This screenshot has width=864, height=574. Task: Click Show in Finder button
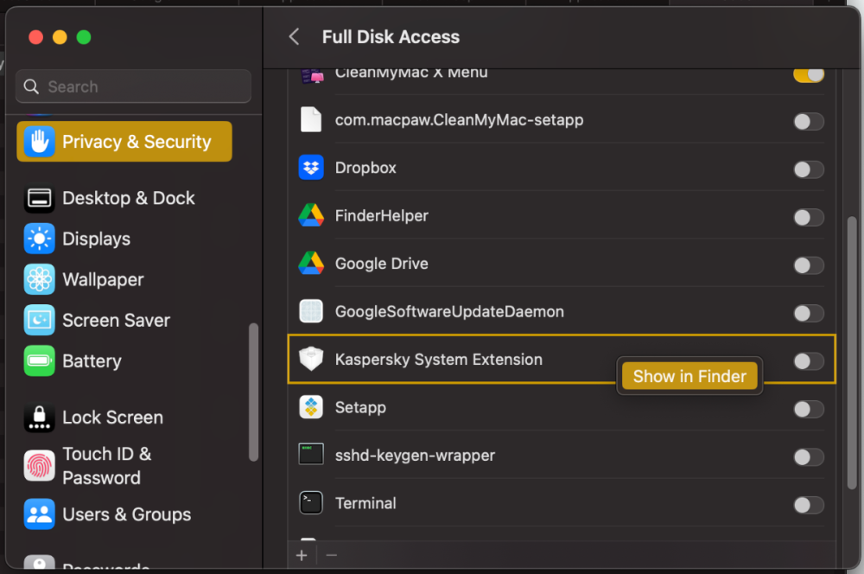[x=689, y=376]
